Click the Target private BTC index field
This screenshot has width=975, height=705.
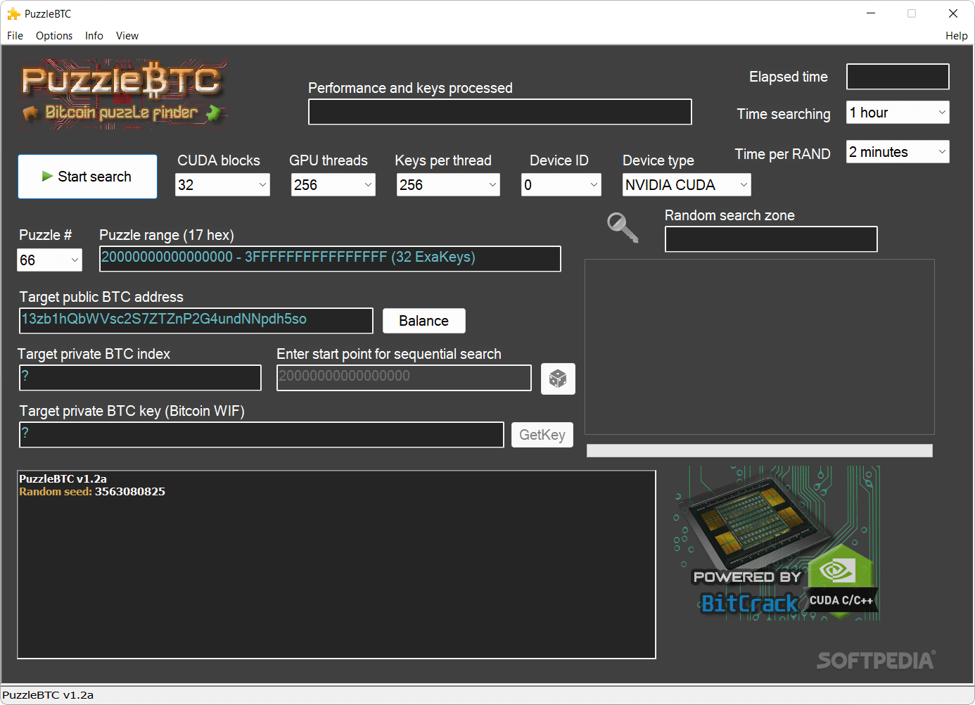(x=140, y=378)
